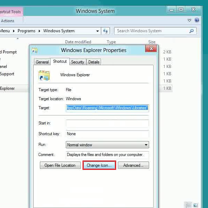The image size is (208, 208).
Task: Click the Advanced button
Action: 133,165
